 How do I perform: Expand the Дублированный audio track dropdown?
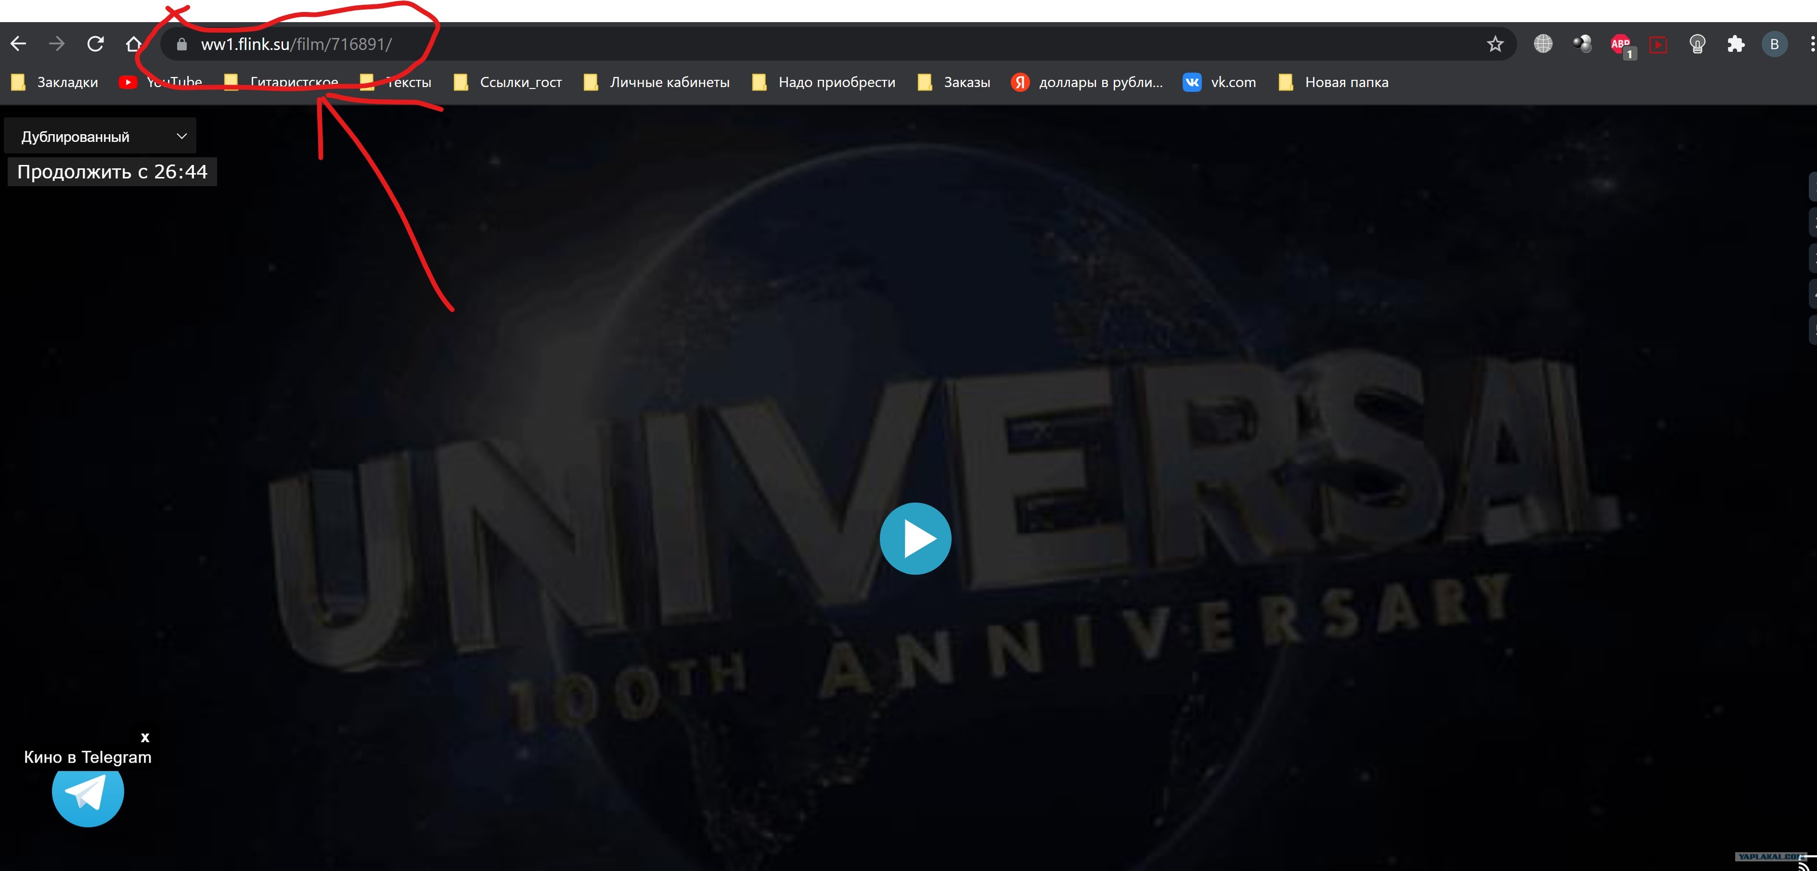[x=100, y=136]
